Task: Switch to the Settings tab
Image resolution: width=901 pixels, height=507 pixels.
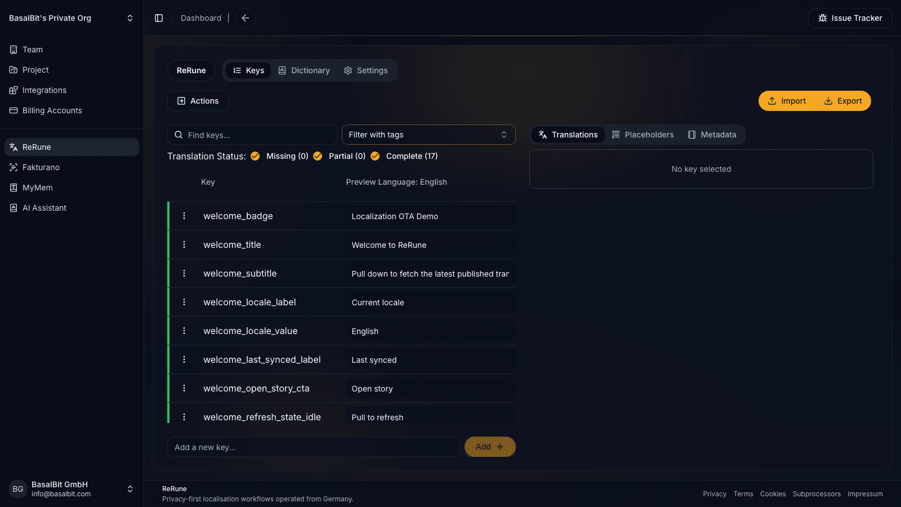Action: (x=366, y=70)
